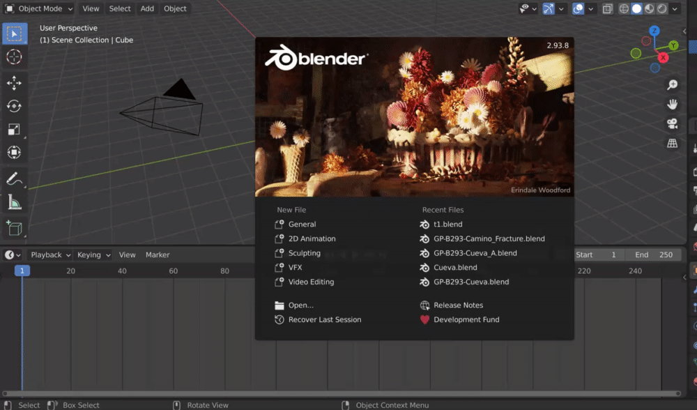Screen dimensions: 697x410
Task: Click the End frame field
Action: 654,255
